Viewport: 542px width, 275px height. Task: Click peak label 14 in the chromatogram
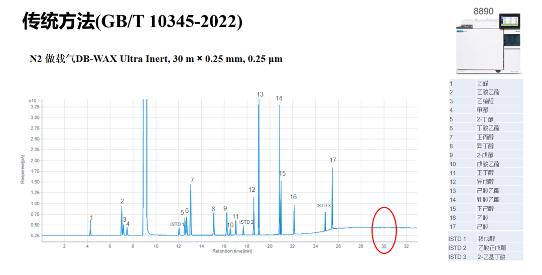point(279,98)
